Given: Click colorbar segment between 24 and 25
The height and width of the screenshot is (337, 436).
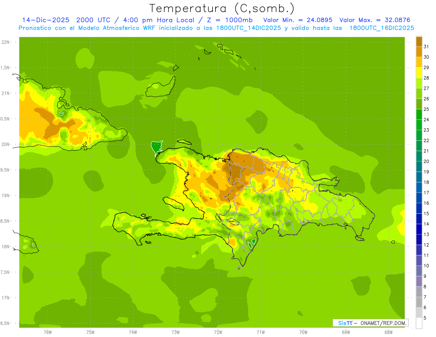Looking at the screenshot, I should click(x=419, y=114).
